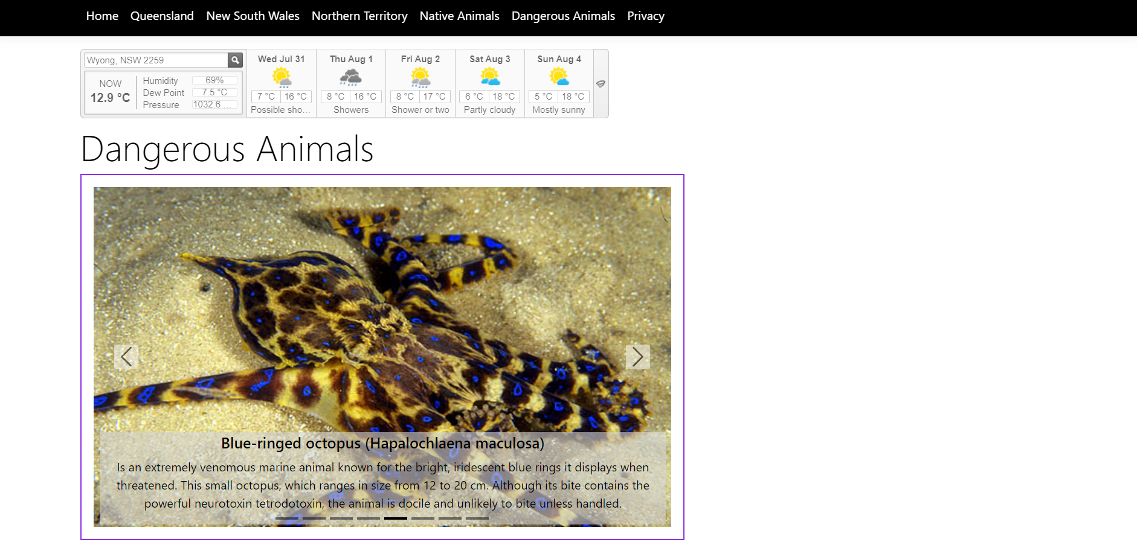Select the last carousel slide indicator
The image size is (1137, 542).
click(x=477, y=518)
